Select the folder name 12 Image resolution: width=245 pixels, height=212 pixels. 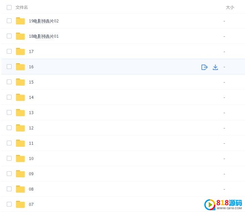pyautogui.click(x=31, y=128)
